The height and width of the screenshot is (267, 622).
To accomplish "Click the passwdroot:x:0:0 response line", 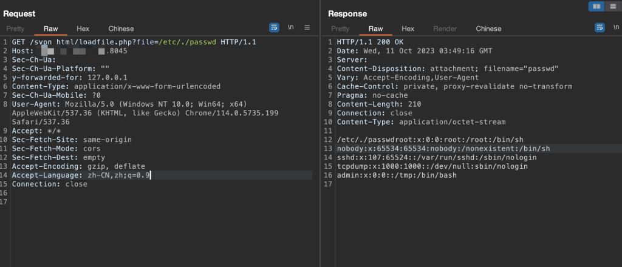I will pos(430,140).
